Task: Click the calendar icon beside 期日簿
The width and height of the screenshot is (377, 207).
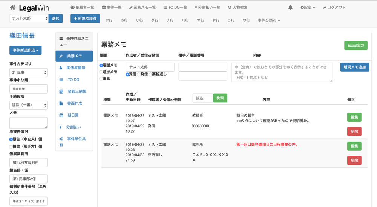Action: point(61,115)
